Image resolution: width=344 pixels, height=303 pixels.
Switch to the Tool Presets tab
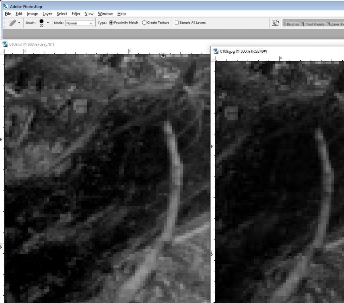click(314, 24)
